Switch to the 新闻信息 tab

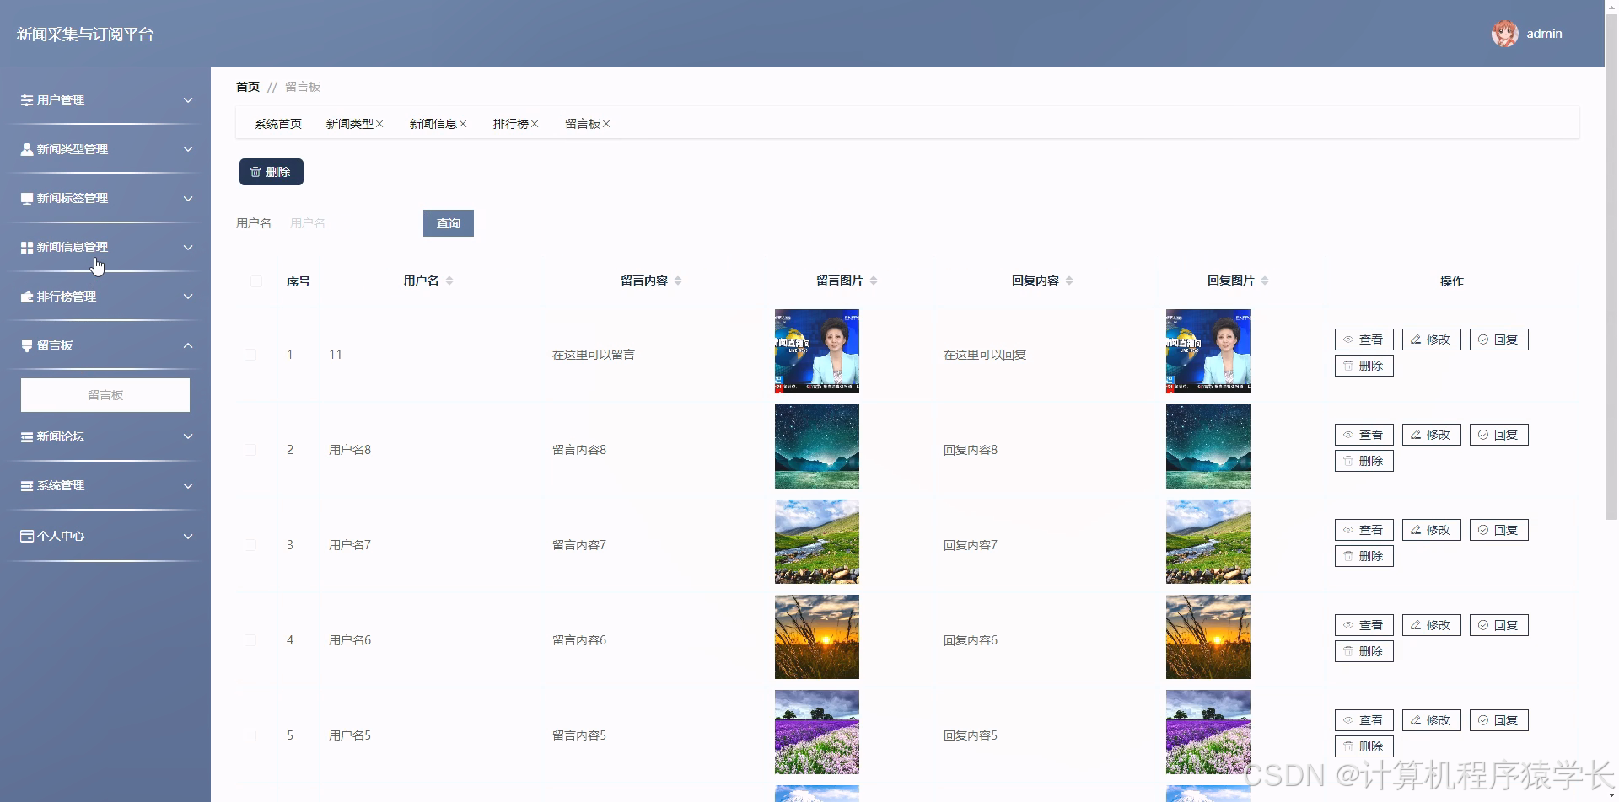[433, 124]
